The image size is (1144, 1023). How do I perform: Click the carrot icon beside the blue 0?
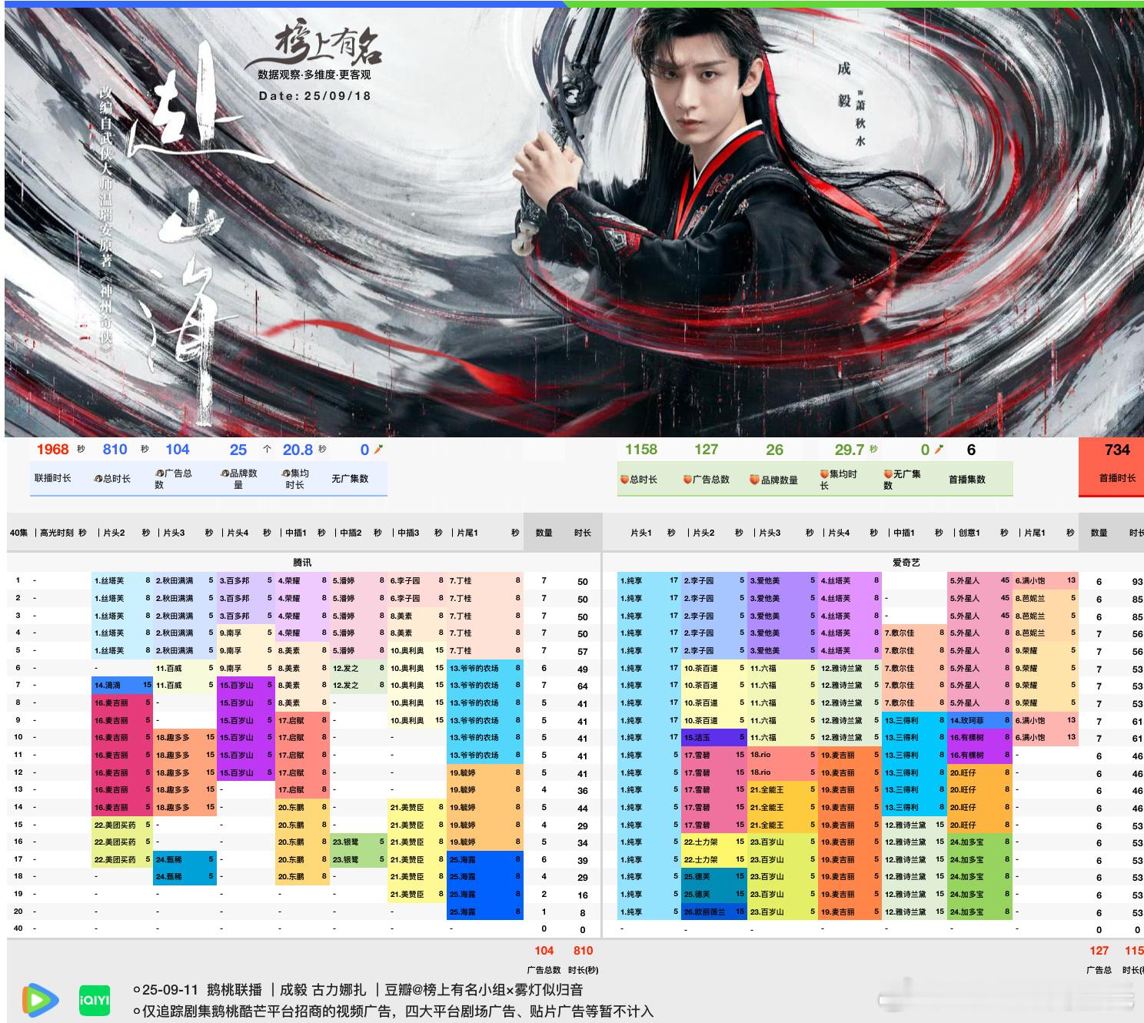(378, 450)
